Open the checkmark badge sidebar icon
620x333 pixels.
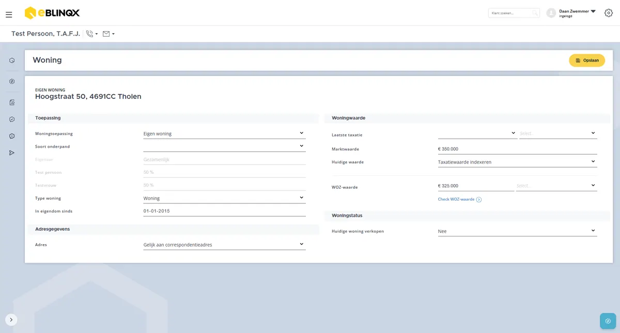tap(12, 119)
